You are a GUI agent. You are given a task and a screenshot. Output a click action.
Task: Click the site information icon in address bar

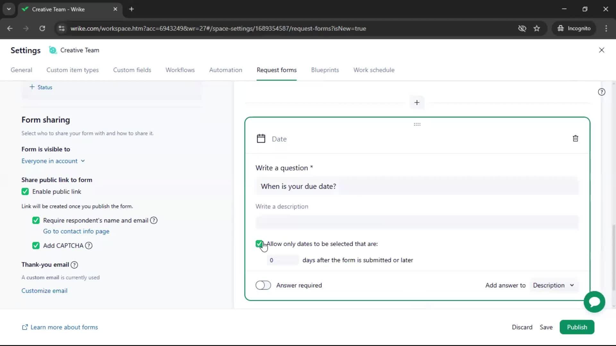62,29
